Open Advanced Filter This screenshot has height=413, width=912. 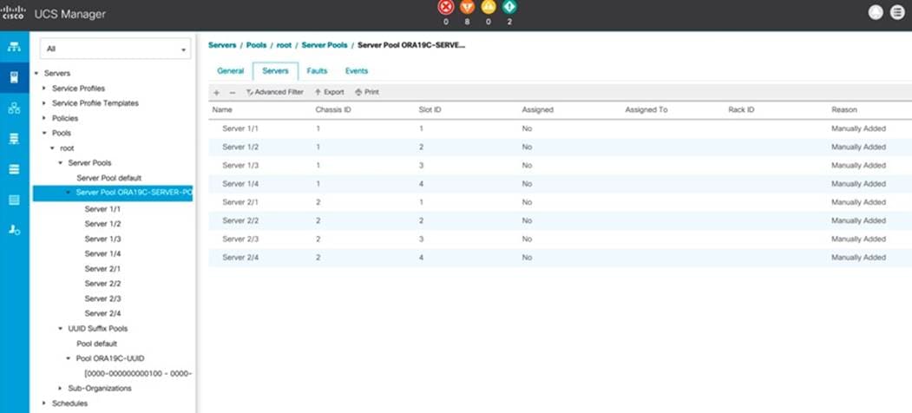pos(274,92)
